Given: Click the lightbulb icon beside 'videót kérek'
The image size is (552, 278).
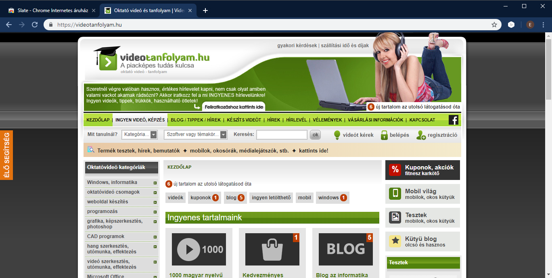Looking at the screenshot, I should pyautogui.click(x=337, y=135).
